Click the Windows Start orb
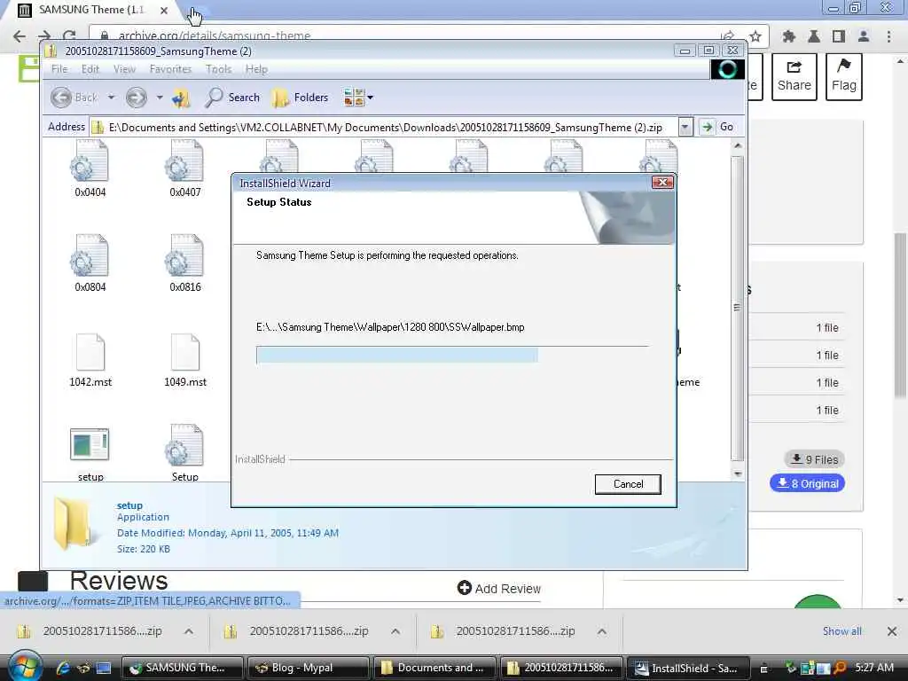The height and width of the screenshot is (681, 908). 24,667
